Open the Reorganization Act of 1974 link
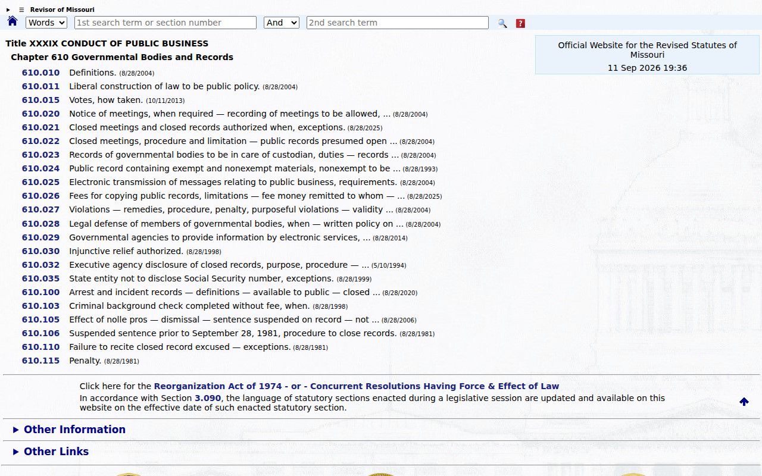The width and height of the screenshot is (762, 476). click(218, 386)
